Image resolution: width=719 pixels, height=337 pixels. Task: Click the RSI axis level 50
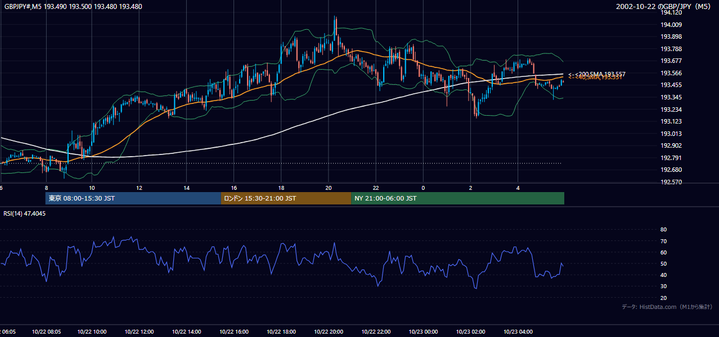tap(663, 263)
